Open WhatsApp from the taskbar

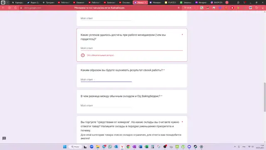[110, 147]
